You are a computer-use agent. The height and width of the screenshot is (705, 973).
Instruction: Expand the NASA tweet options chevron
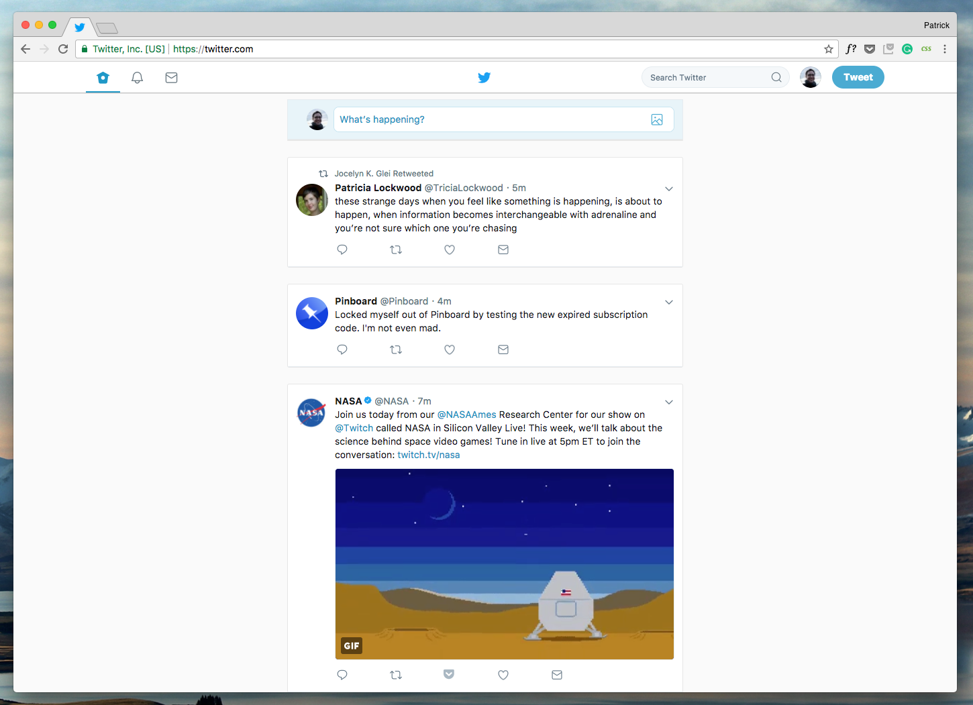[x=668, y=402]
